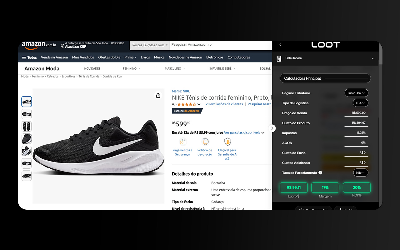400x250 pixels.
Task: Click the calculator icon beside Calculadora
Action: (x=279, y=58)
